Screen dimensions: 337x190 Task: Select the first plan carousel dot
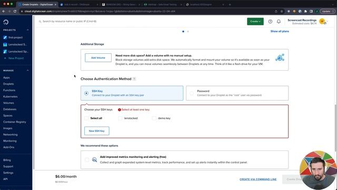(x=183, y=32)
